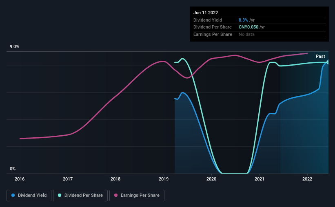Toggle the Earnings Per Share legend button
Image resolution: width=335 pixels, height=207 pixels.
coord(137,196)
